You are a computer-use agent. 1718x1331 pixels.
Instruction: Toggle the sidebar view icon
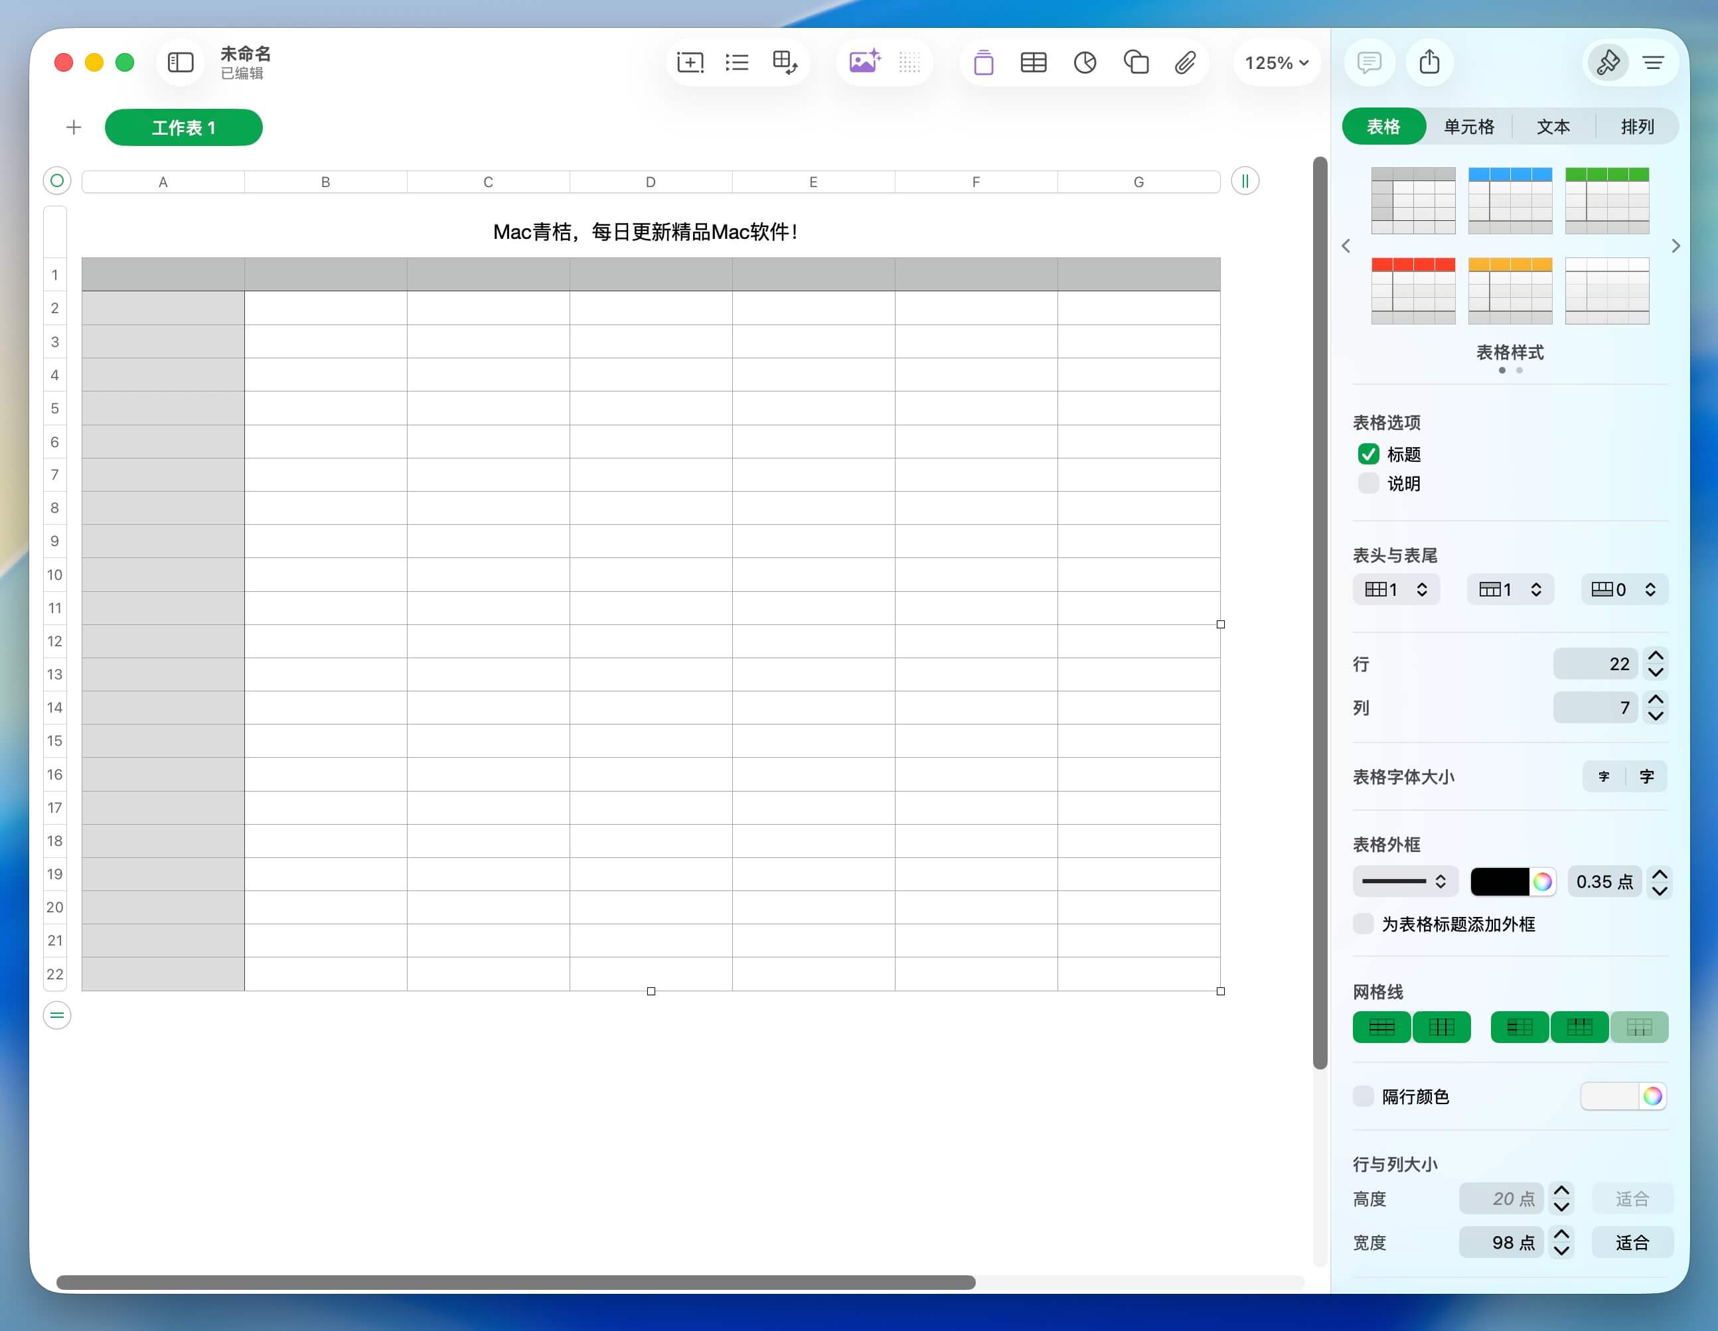(180, 62)
